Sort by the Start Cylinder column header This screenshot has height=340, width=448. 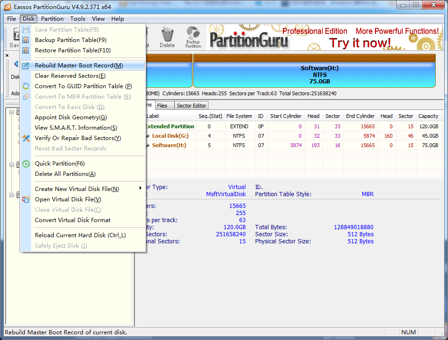click(286, 116)
